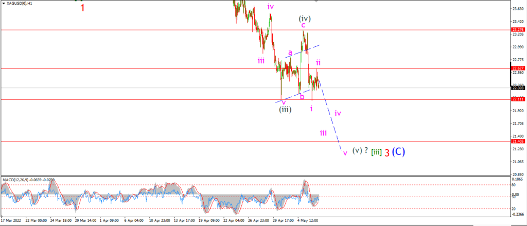The width and height of the screenshot is (527, 226).
Task: Select the 23.276 red price level tag
Action: coord(518,30)
